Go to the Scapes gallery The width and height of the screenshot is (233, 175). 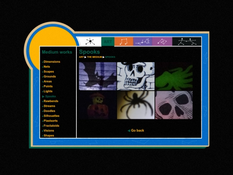(49, 72)
